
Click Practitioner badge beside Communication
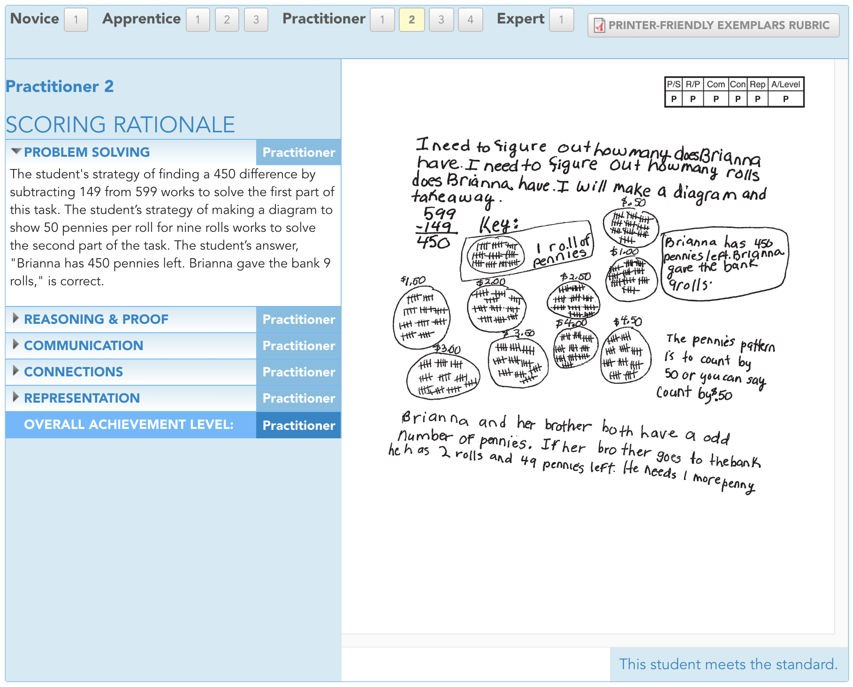pyautogui.click(x=298, y=346)
